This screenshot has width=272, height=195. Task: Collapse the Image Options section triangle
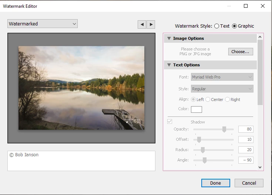[x=169, y=38]
